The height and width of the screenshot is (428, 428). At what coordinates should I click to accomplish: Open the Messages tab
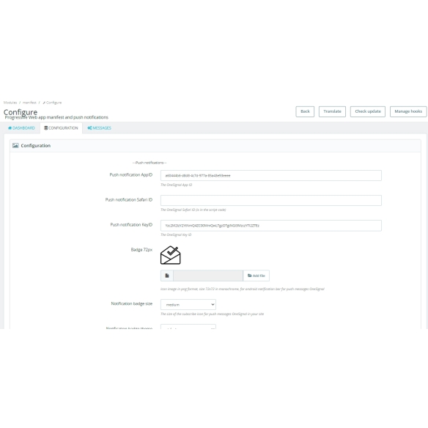coord(100,128)
